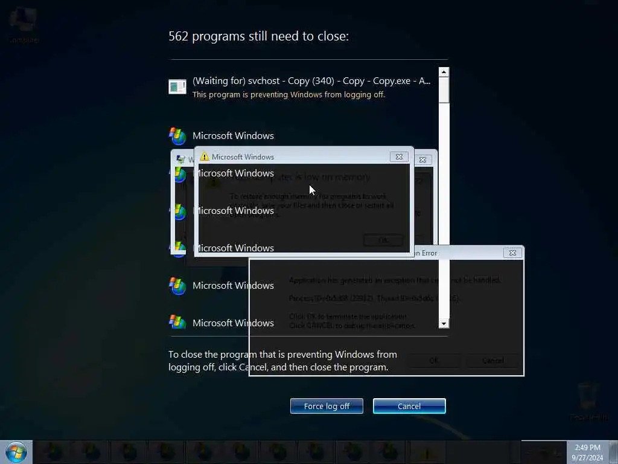
Task: Click the program list scrollbar up arrow
Action: [x=444, y=72]
